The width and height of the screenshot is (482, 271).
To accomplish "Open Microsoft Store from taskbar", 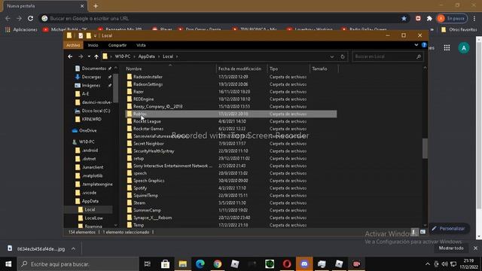I will (165, 264).
